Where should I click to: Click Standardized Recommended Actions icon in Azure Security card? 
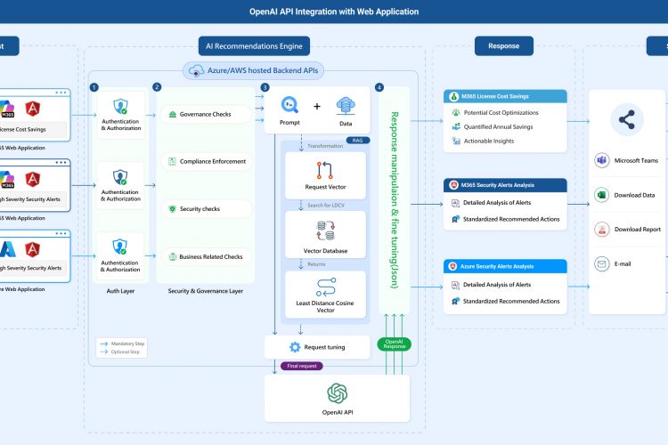(x=455, y=301)
